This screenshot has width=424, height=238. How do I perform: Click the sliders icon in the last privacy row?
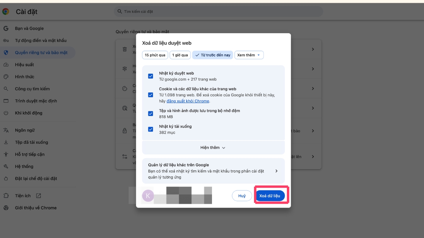[x=124, y=157]
